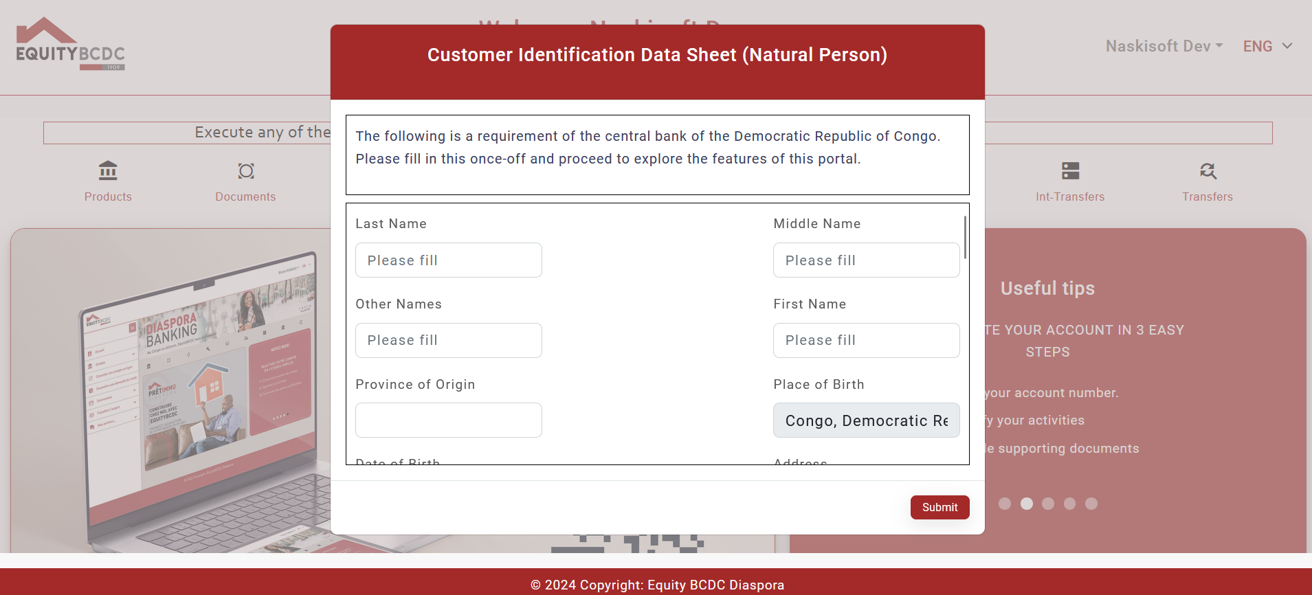This screenshot has height=595, width=1312.
Task: Select the first carousel dot
Action: pyautogui.click(x=1005, y=504)
